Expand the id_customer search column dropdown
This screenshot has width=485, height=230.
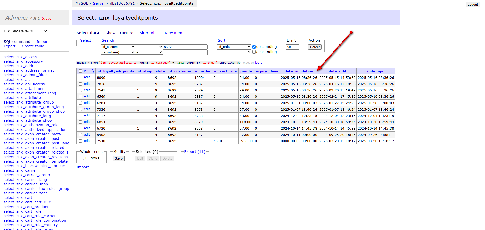[118, 47]
